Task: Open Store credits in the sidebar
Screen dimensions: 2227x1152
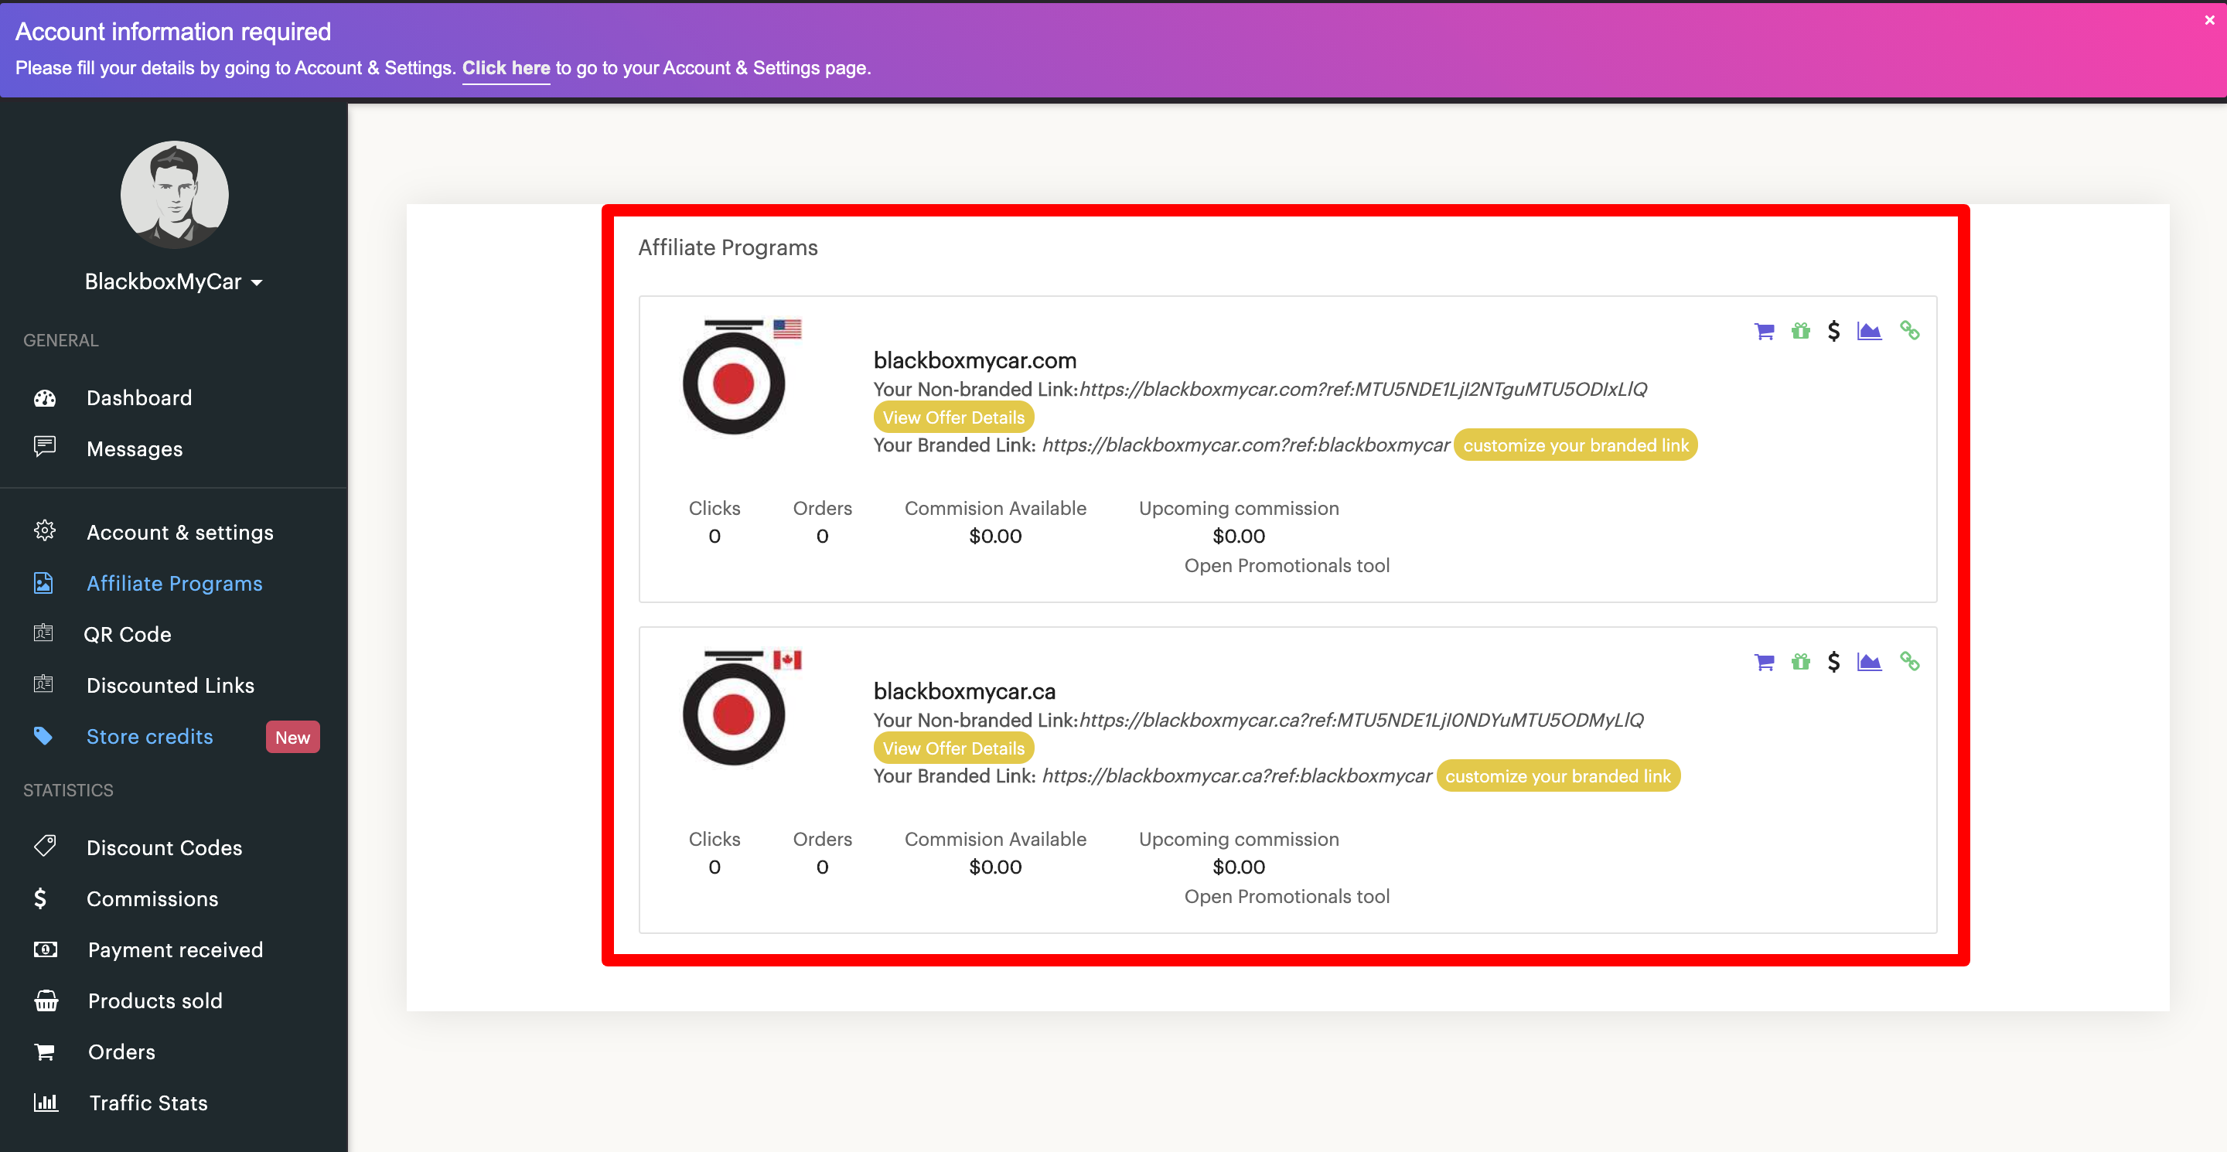Action: [149, 736]
